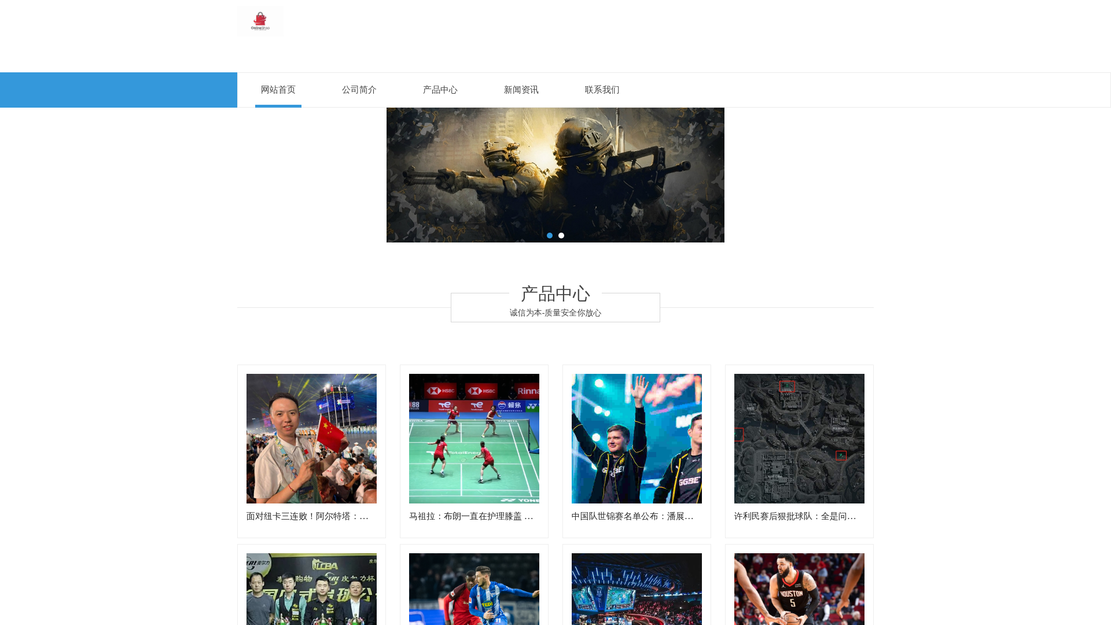Open the man with Chinese flag thumbnail
This screenshot has width=1111, height=625.
311,439
